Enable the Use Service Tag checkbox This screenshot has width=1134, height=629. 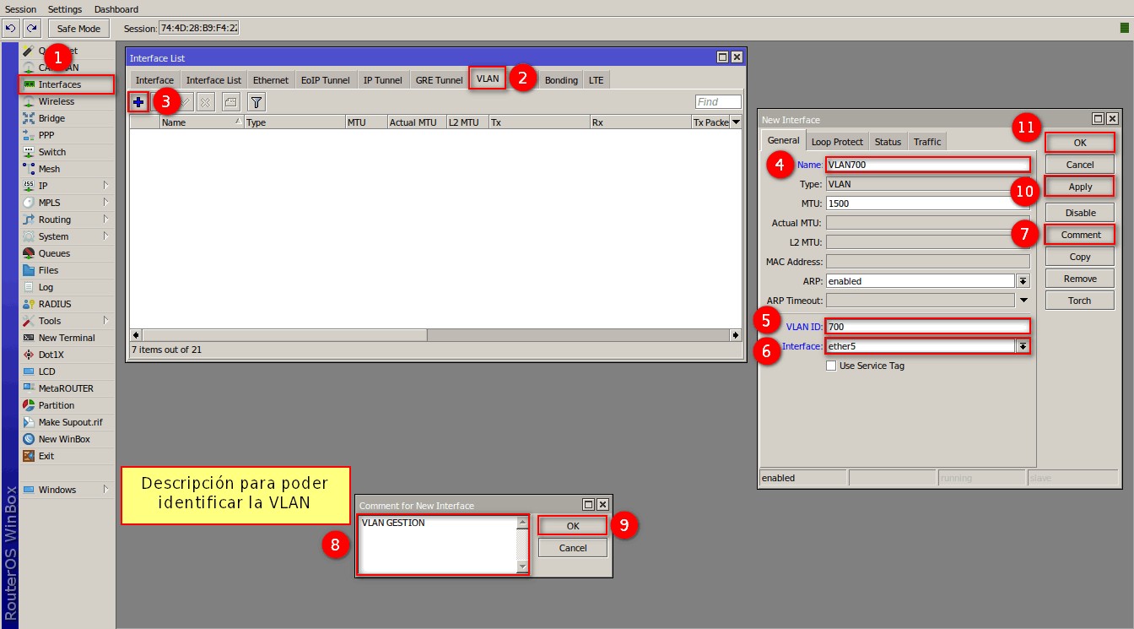pos(831,366)
